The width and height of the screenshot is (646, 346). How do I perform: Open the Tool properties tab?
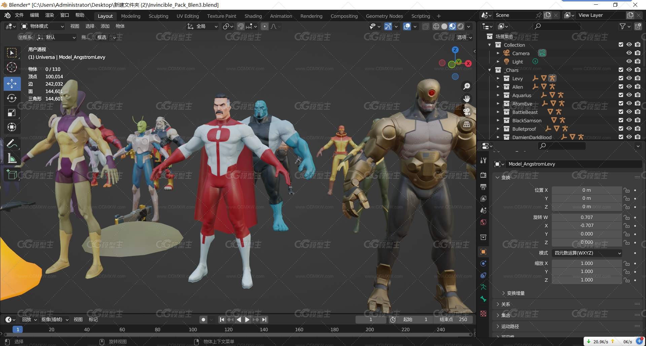click(483, 160)
